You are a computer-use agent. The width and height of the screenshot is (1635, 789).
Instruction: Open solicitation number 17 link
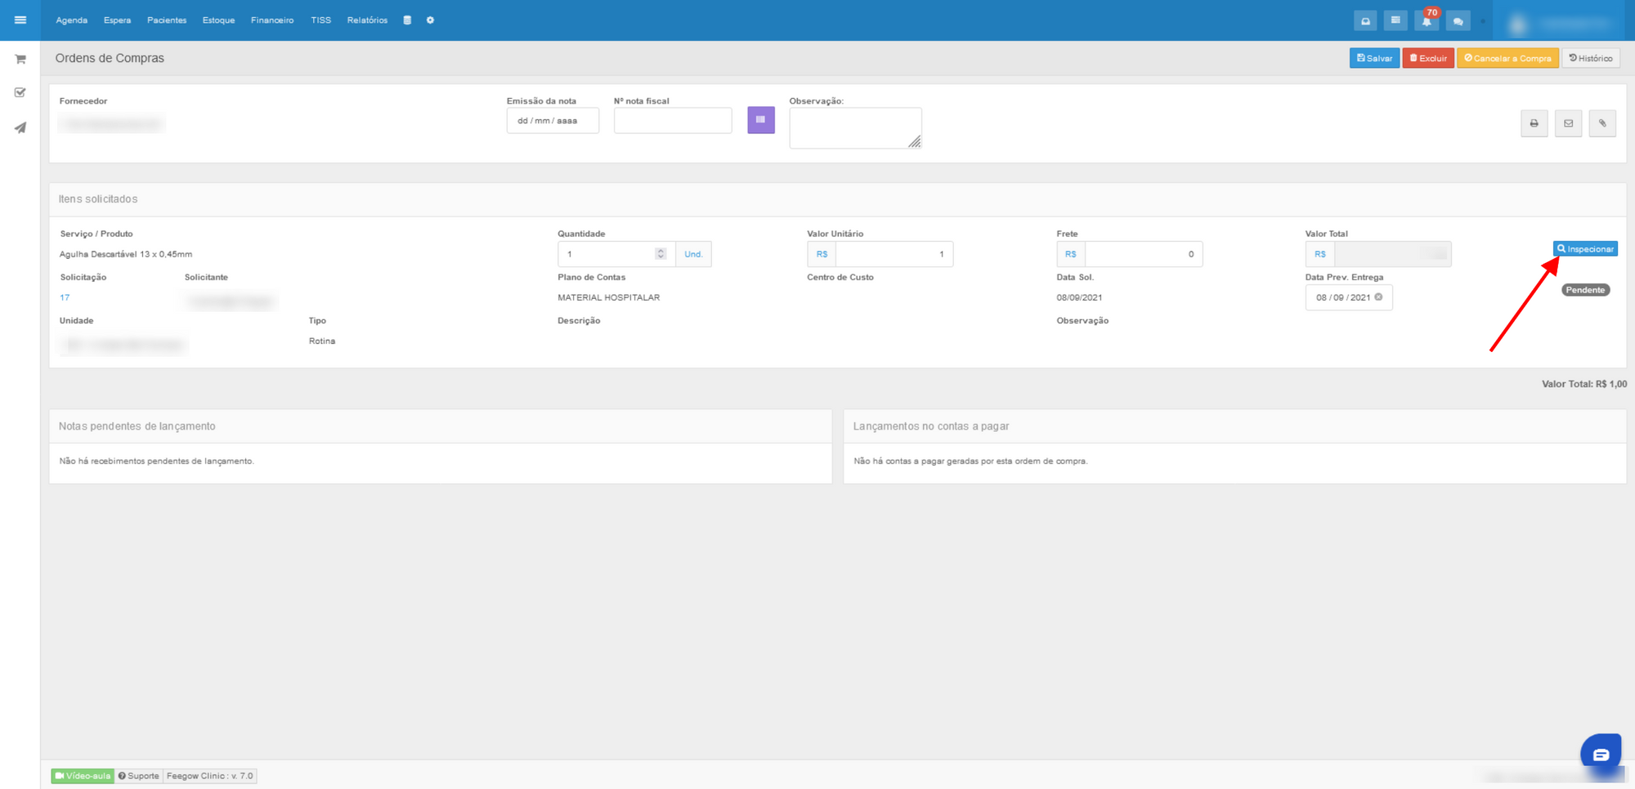(65, 297)
